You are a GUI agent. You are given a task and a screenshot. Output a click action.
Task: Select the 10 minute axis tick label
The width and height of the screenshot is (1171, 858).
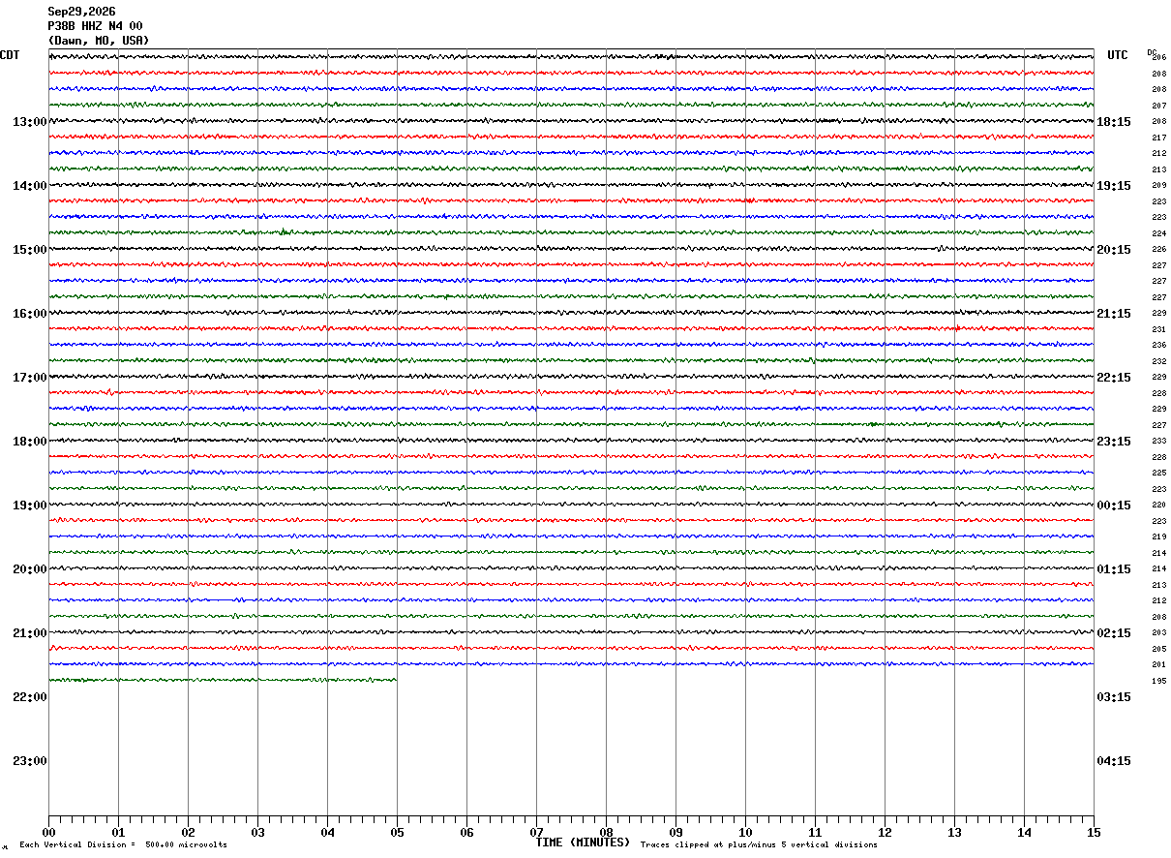click(745, 833)
